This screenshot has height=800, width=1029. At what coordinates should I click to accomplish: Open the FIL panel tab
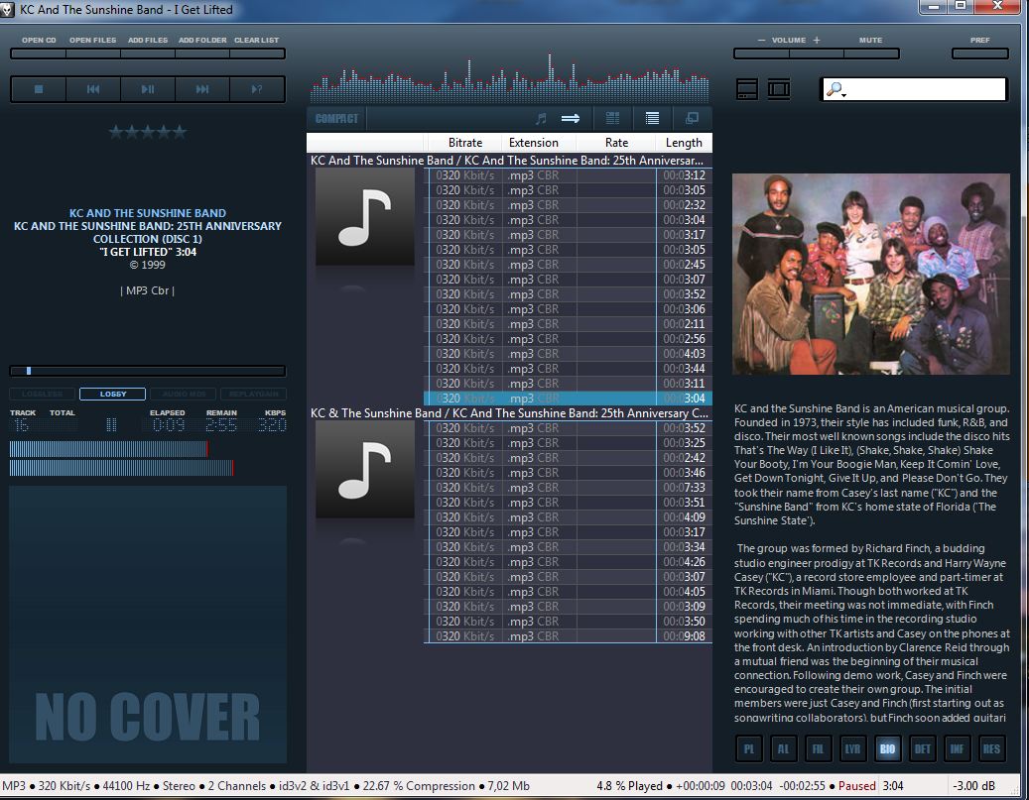pos(819,748)
